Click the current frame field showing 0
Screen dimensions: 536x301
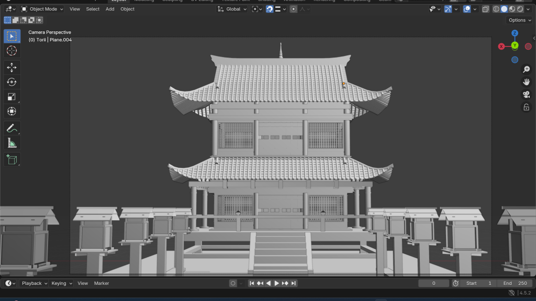[433, 283]
